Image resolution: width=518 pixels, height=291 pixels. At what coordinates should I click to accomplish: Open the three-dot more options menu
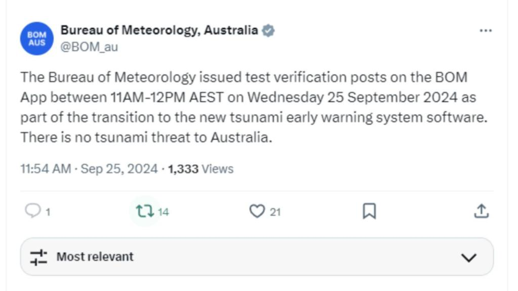point(485,31)
